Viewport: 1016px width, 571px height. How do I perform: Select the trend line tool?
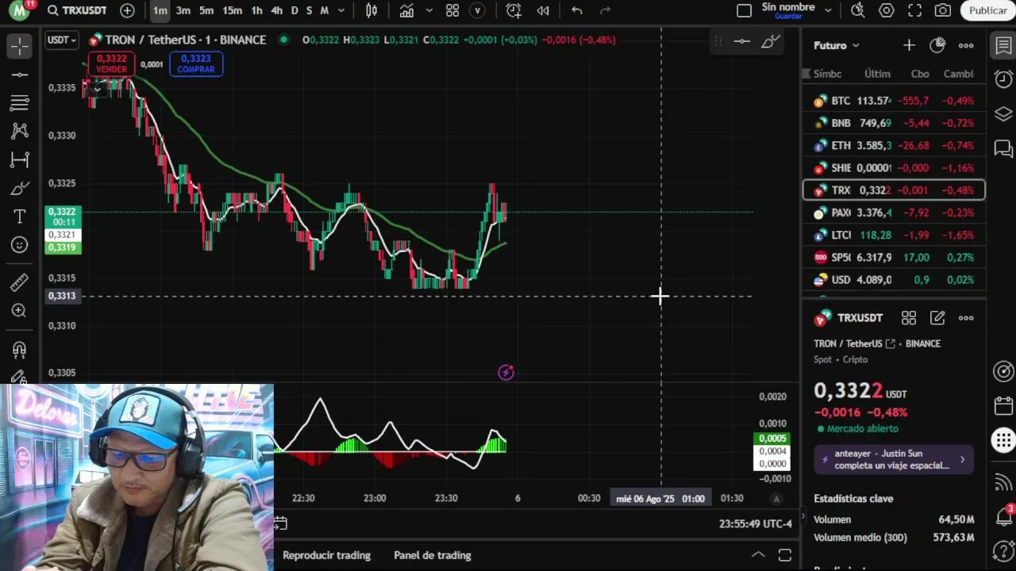[x=20, y=75]
